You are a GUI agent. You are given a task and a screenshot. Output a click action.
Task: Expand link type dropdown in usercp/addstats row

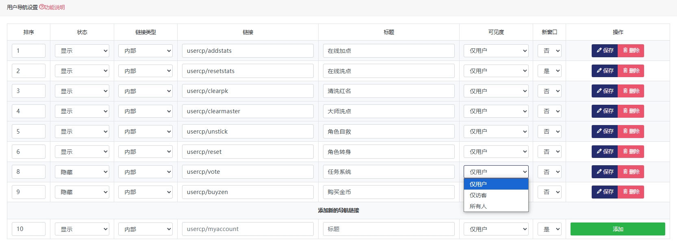pos(145,51)
